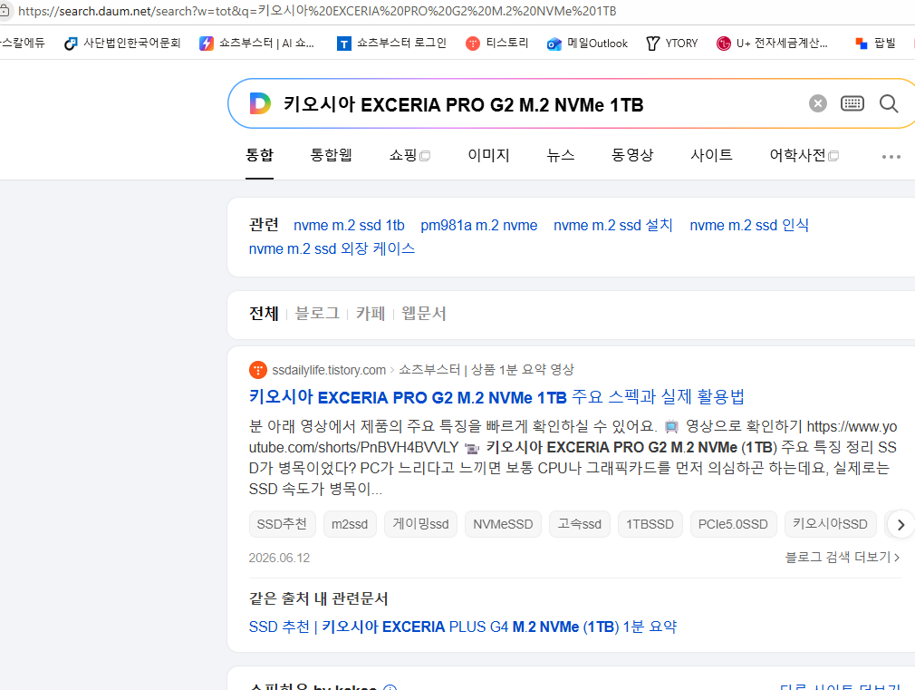This screenshot has width=915, height=690.
Task: Switch to the 통합웹 tab
Action: 331,155
